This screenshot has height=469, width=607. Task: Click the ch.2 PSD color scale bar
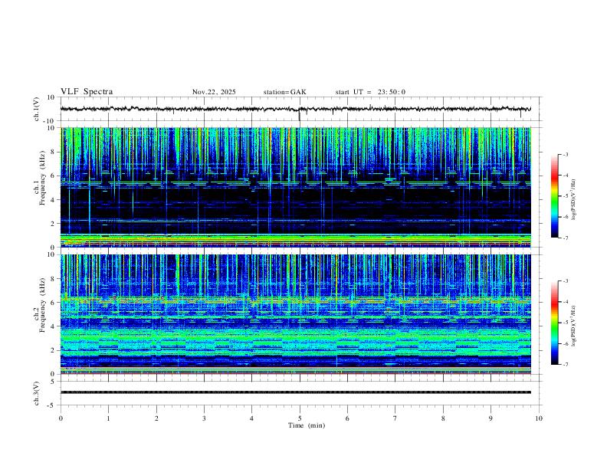554,323
